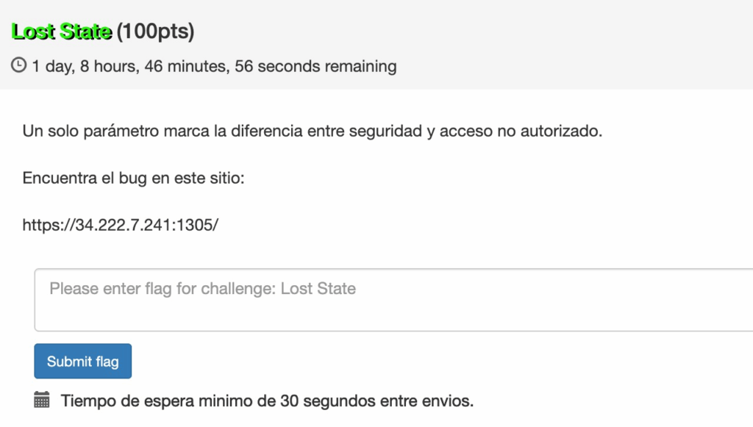Click the (100pts) points label
The width and height of the screenshot is (753, 427).
pyautogui.click(x=155, y=32)
